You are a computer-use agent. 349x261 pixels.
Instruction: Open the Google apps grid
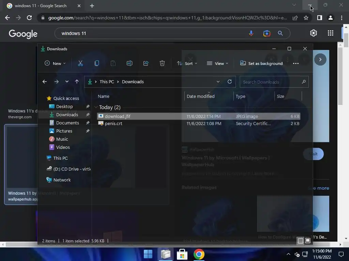click(x=331, y=33)
